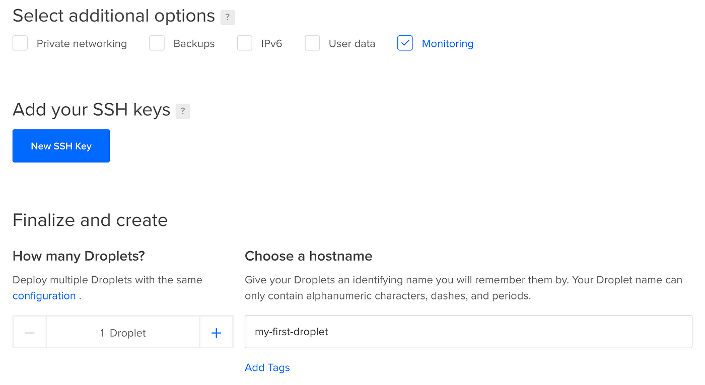Click the 'Backups' label text
Screen dimensions: 705x385
pos(194,44)
